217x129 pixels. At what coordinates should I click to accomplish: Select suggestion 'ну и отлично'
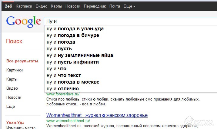click(x=131, y=89)
